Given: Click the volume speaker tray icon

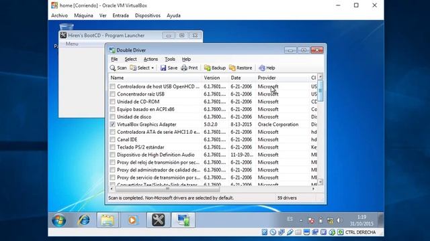Looking at the screenshot, I should pos(339,220).
